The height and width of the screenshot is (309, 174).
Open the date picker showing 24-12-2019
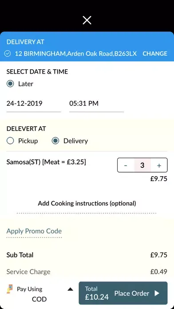34,103
